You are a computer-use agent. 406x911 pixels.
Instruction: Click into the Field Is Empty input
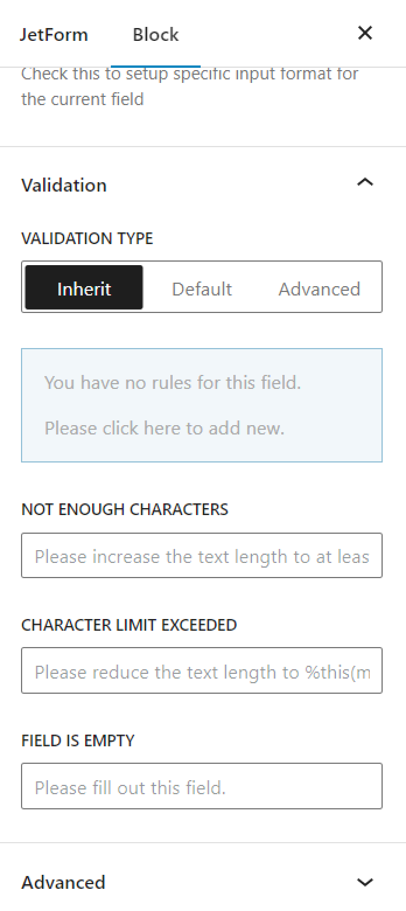[202, 786]
